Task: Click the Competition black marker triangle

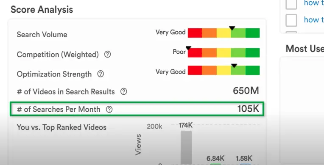Action: [188, 48]
